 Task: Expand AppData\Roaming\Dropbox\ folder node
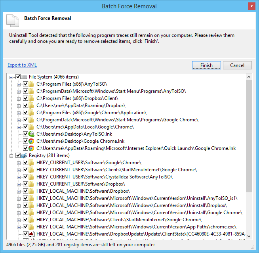tap(19, 106)
